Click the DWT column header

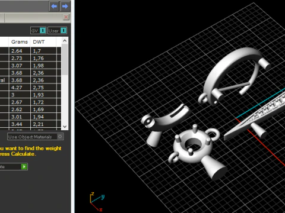click(43, 42)
